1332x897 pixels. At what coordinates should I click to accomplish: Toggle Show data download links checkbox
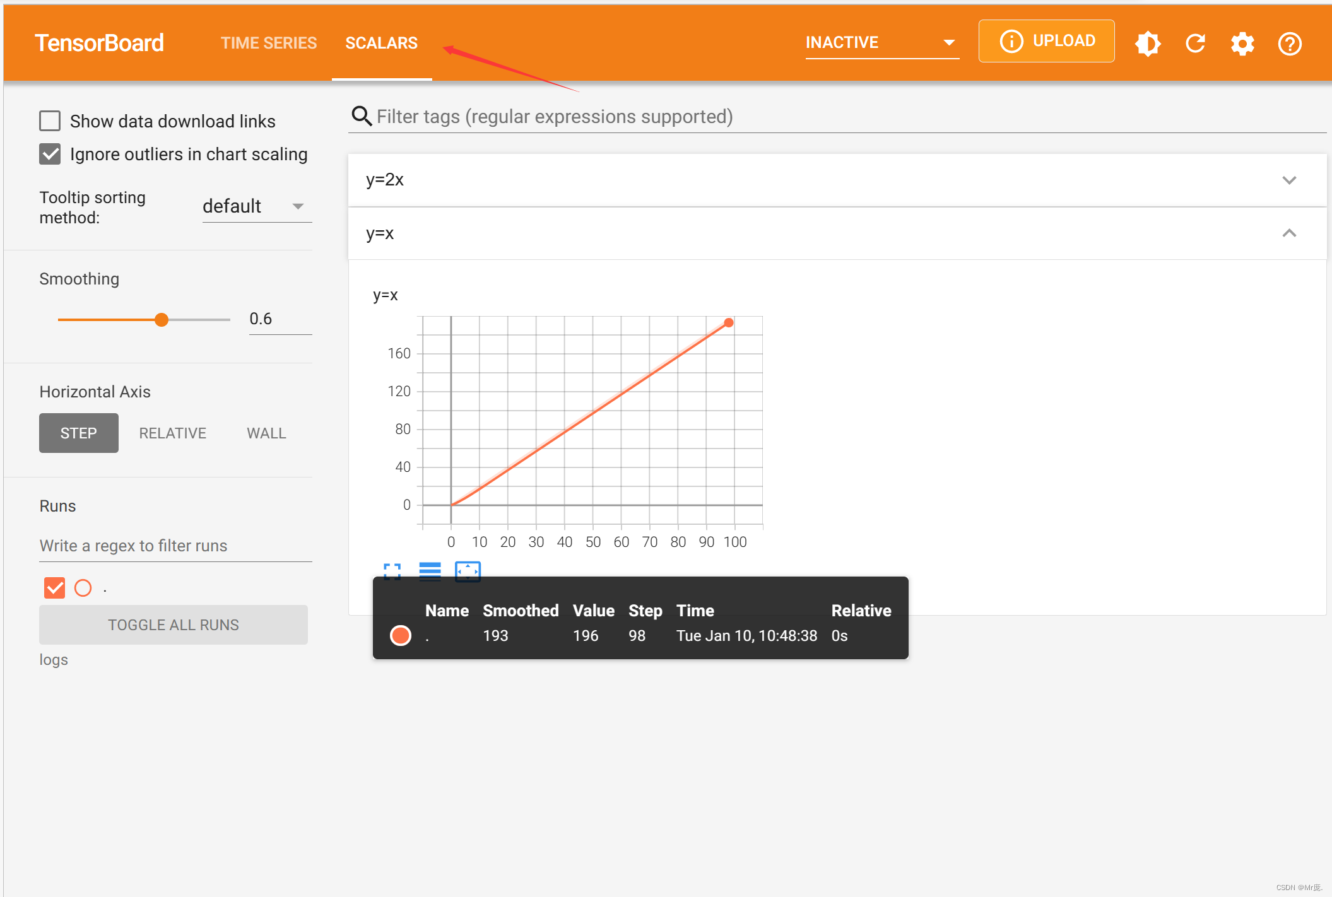(50, 120)
